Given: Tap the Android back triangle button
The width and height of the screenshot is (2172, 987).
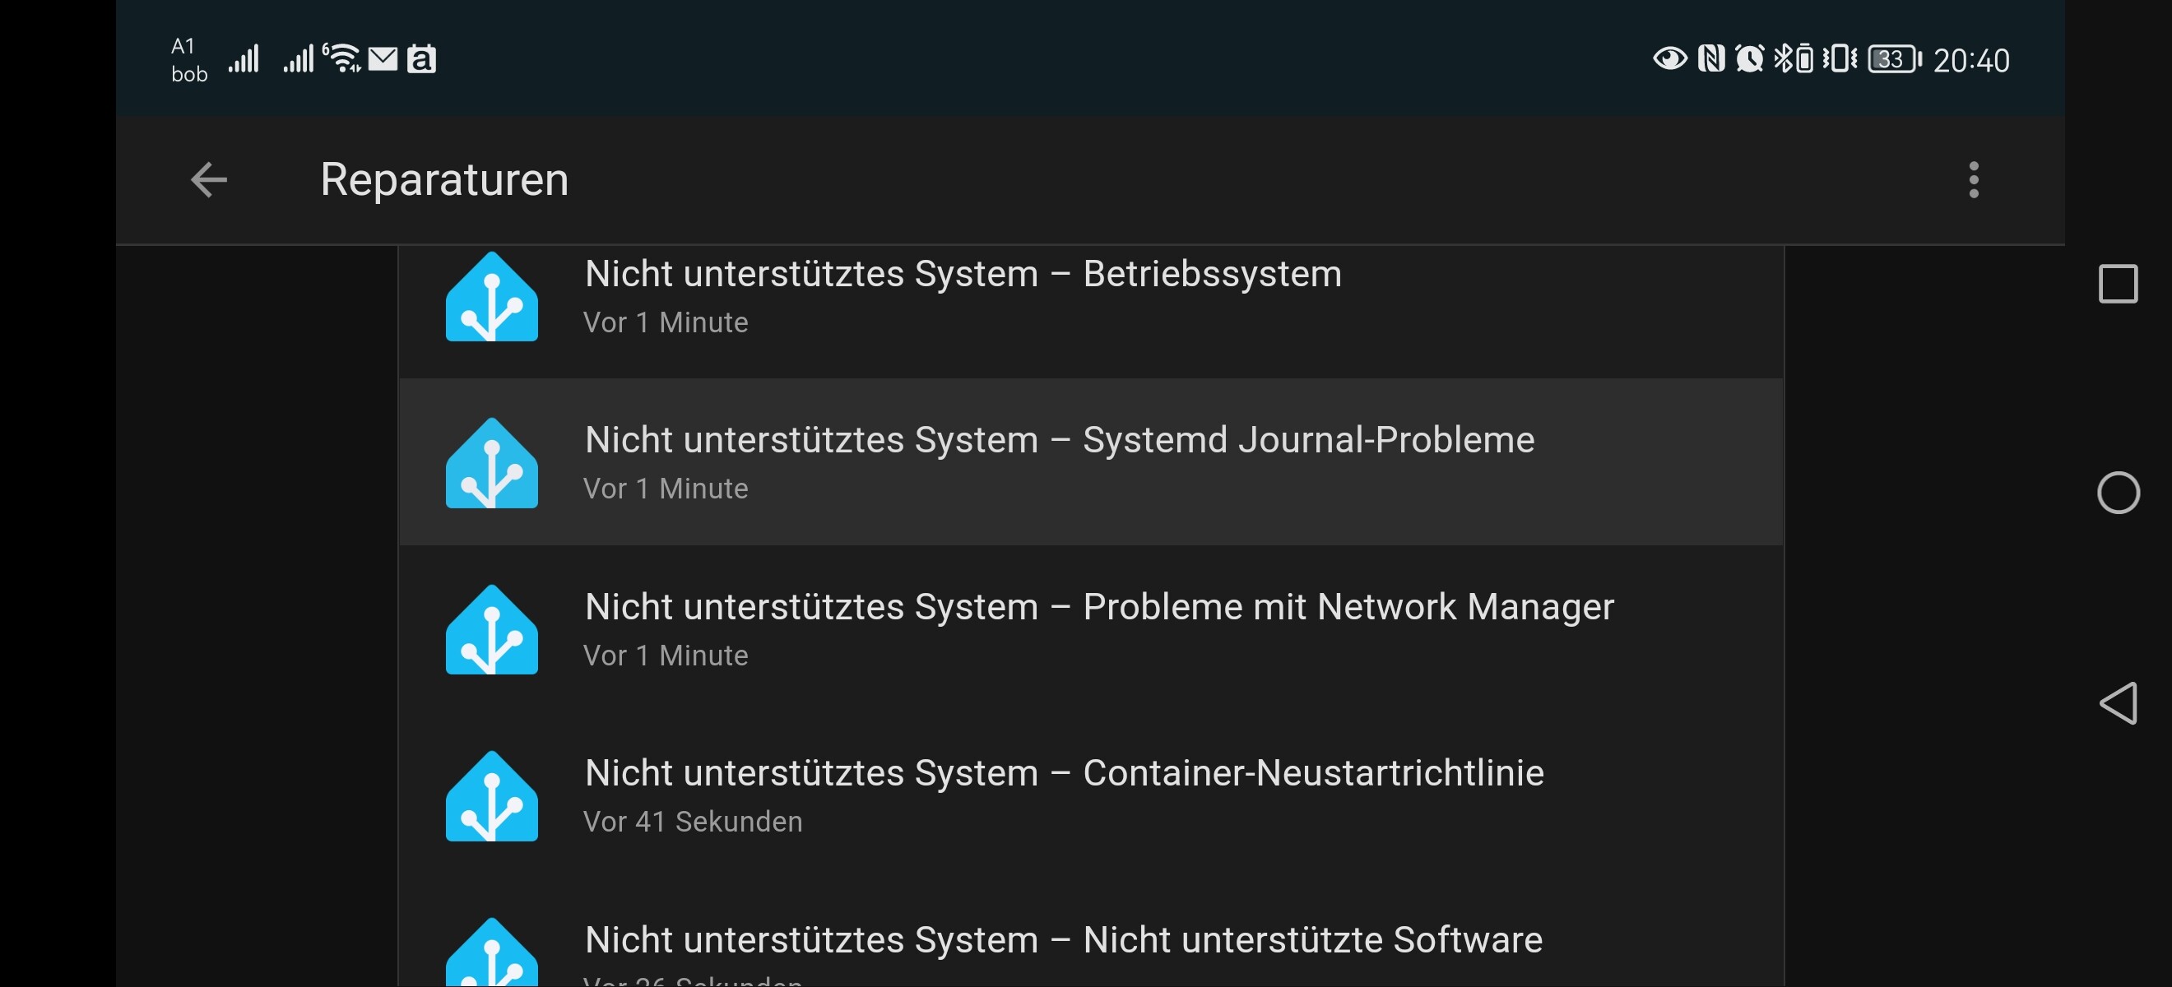Looking at the screenshot, I should [x=2117, y=703].
